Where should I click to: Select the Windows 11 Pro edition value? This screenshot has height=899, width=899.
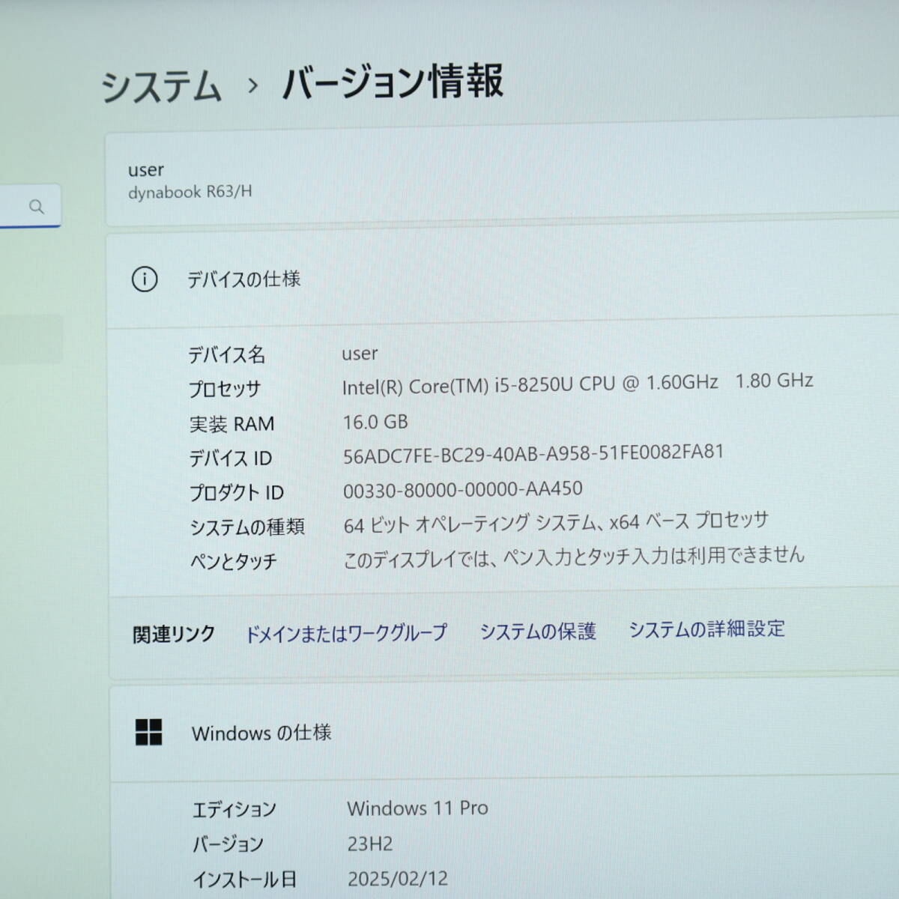pos(418,808)
